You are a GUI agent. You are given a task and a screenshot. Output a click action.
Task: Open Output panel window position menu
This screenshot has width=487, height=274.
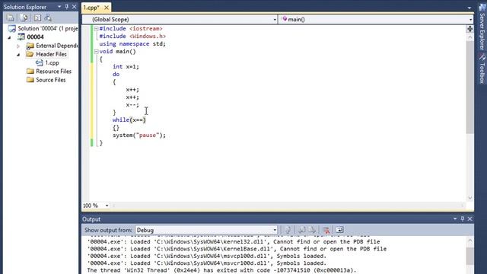click(455, 219)
